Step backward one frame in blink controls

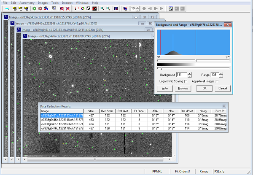150,8
